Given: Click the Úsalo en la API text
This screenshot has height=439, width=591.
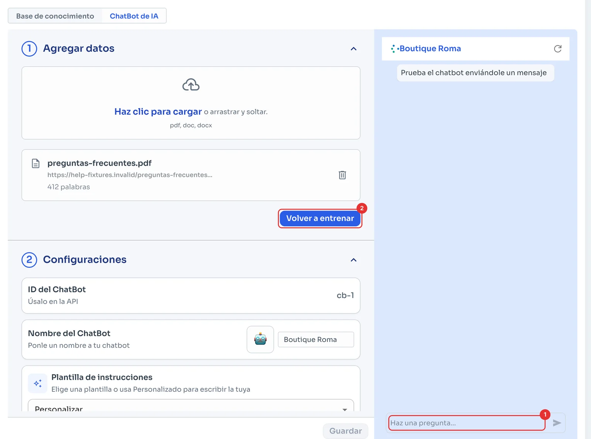Looking at the screenshot, I should pyautogui.click(x=53, y=301).
